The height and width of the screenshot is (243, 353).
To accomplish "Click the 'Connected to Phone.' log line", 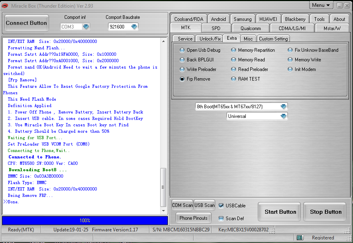I will (35, 157).
